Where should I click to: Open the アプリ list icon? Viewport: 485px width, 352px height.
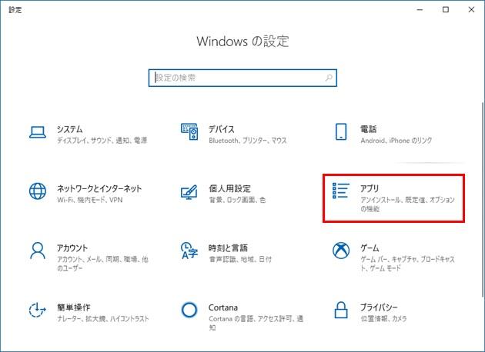pos(341,191)
